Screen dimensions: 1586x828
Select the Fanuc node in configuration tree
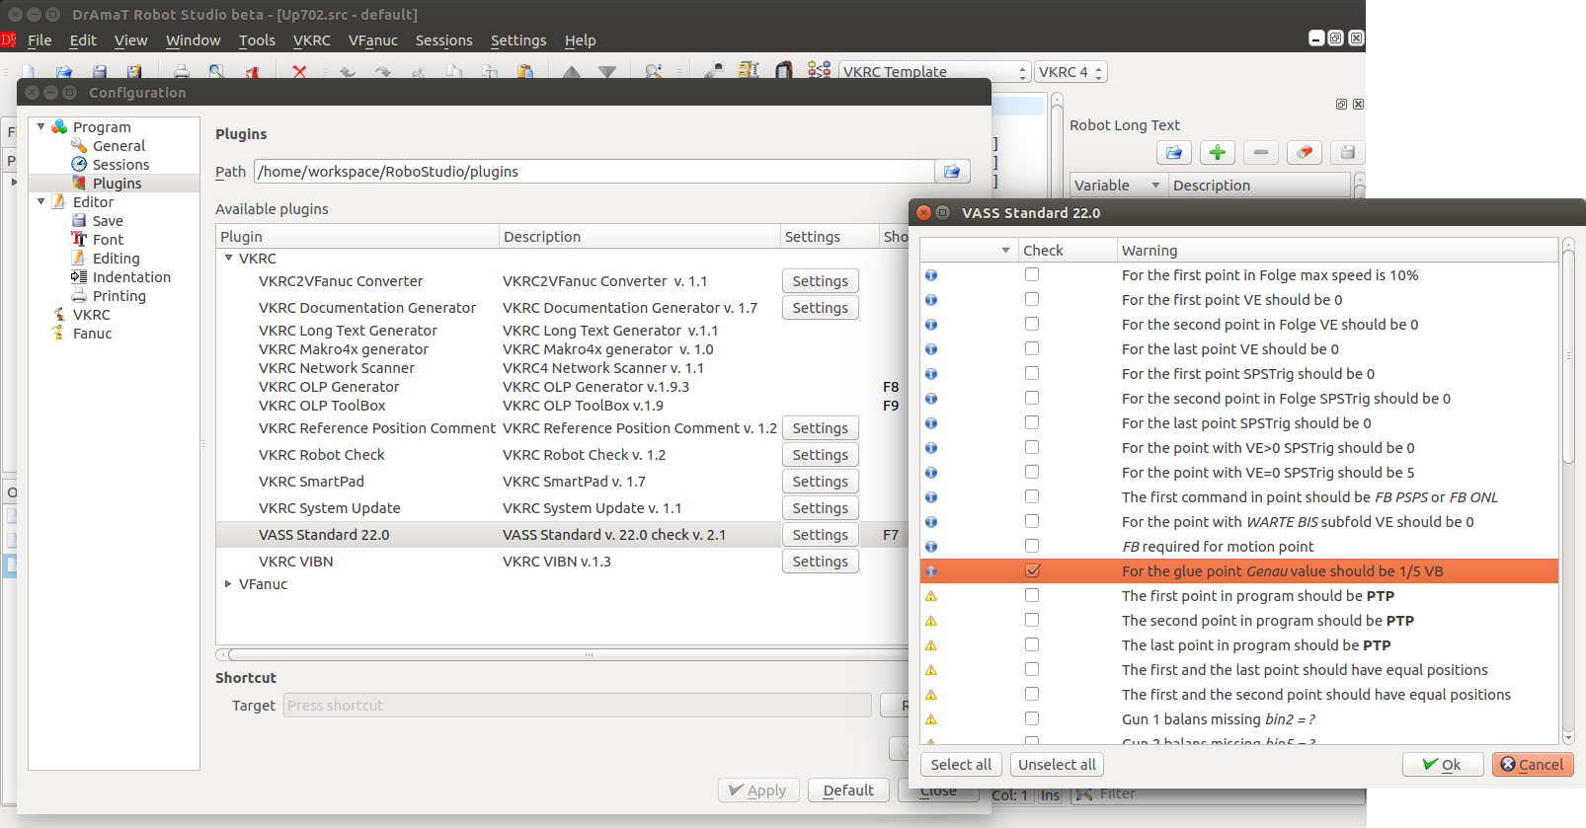point(92,334)
